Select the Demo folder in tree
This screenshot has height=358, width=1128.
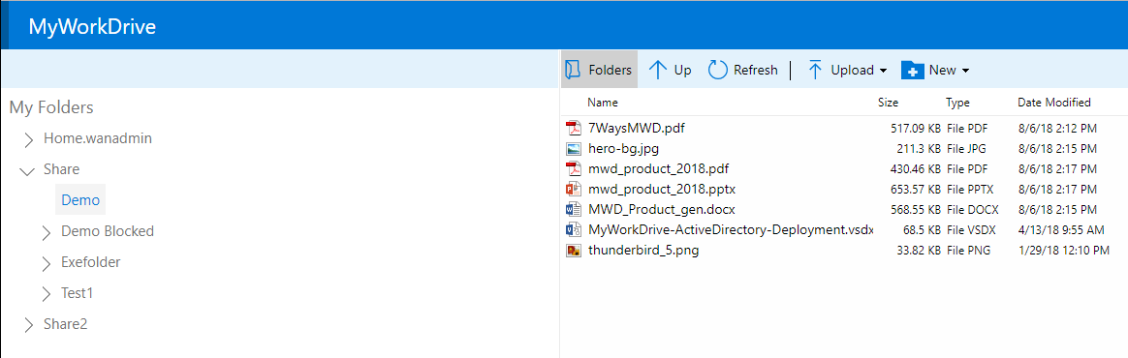coord(80,200)
